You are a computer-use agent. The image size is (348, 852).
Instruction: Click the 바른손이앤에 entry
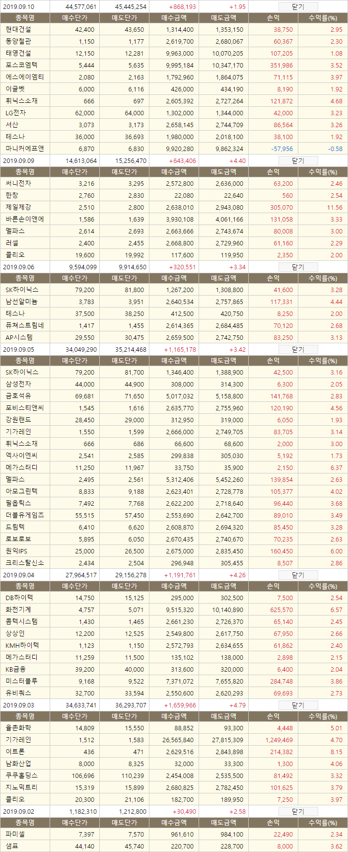click(25, 219)
